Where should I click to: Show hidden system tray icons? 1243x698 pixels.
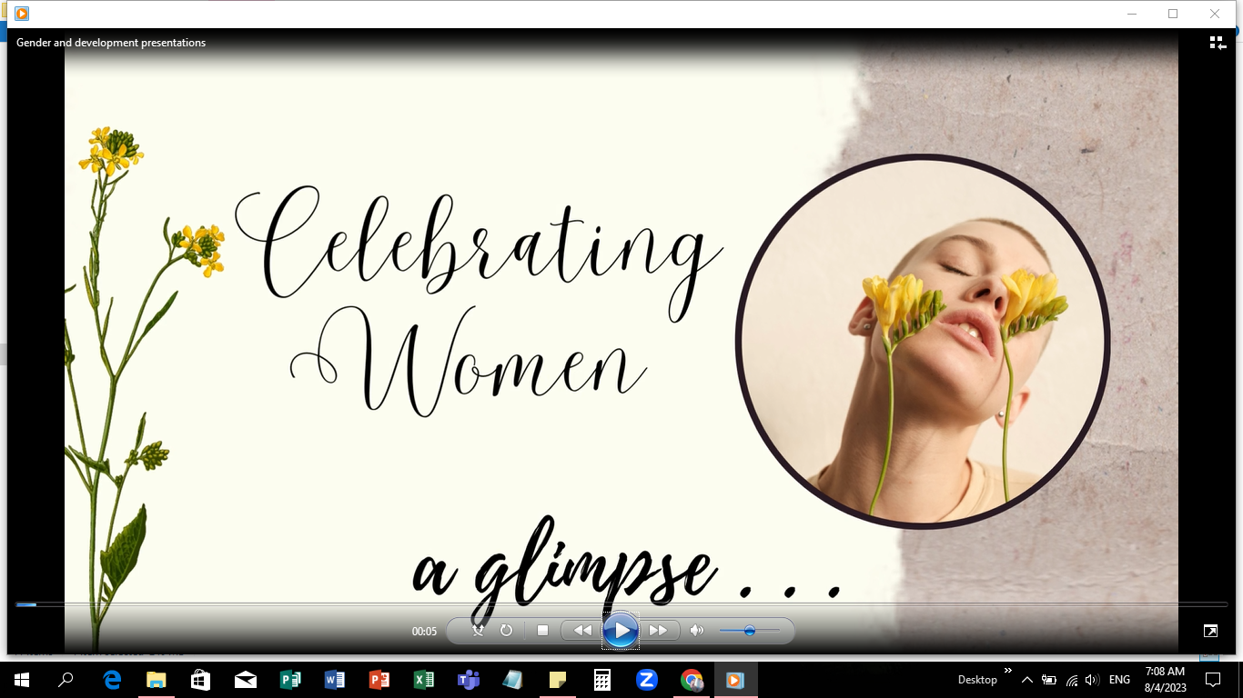1027,680
